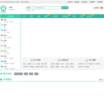Click the pink 美食 category icon
The image size is (104, 104).
(2, 46)
